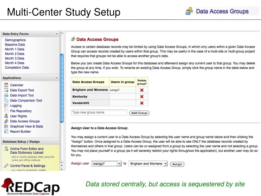Screen dimensions: 261x196
Task: Open Online Form Editor and Data Dictionary Upload
Action: tap(27, 151)
